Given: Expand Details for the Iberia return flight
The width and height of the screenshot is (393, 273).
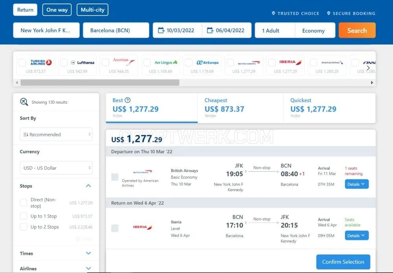Looking at the screenshot, I should (357, 236).
